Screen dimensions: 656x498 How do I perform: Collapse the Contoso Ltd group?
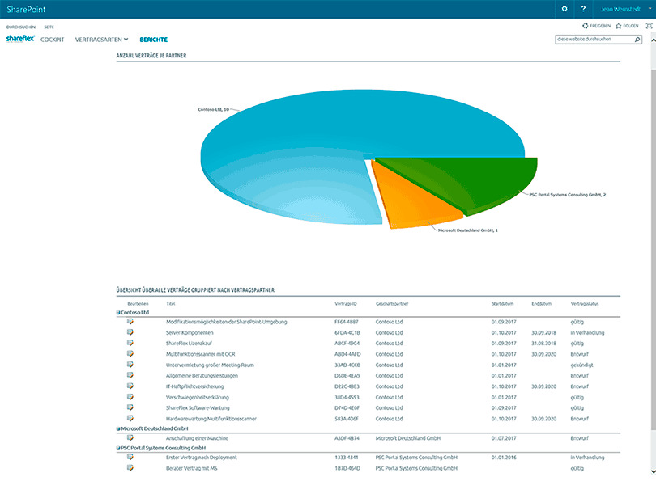click(118, 312)
